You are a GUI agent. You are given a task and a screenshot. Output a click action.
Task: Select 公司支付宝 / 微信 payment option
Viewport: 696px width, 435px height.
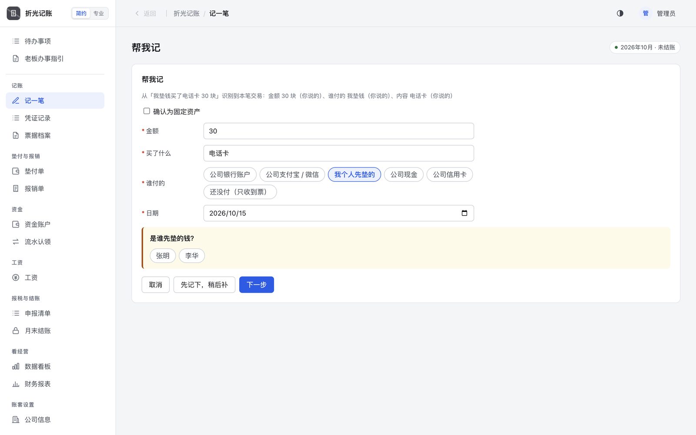click(292, 174)
